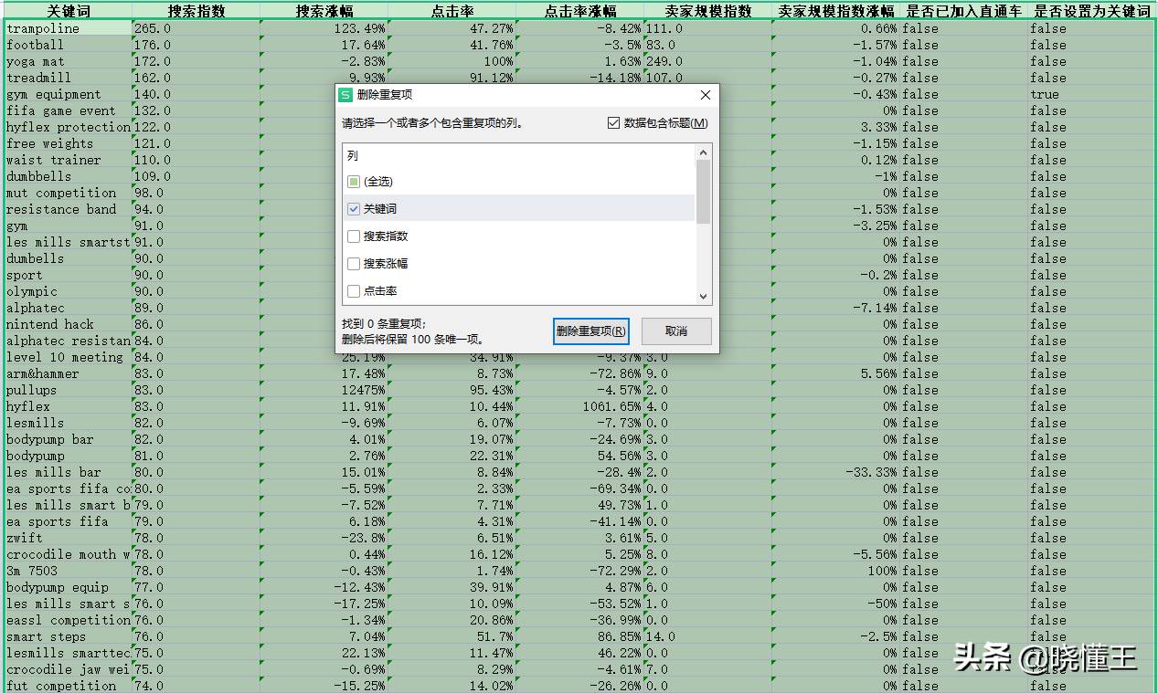Check the 搜索涨幅 column checkbox
The width and height of the screenshot is (1158, 693).
[x=354, y=264]
